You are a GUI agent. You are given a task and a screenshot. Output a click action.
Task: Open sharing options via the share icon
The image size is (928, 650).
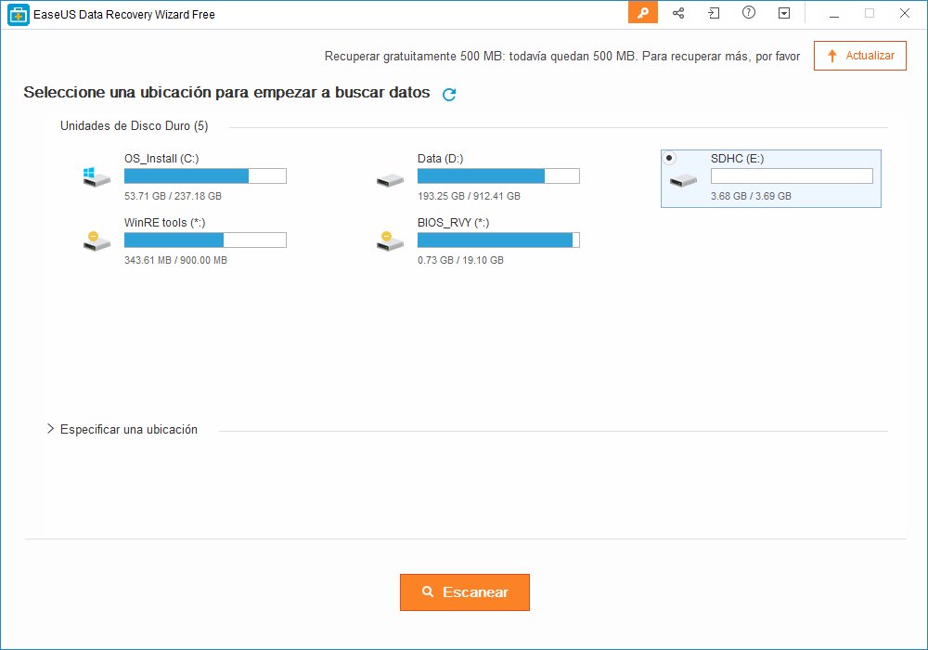(678, 13)
